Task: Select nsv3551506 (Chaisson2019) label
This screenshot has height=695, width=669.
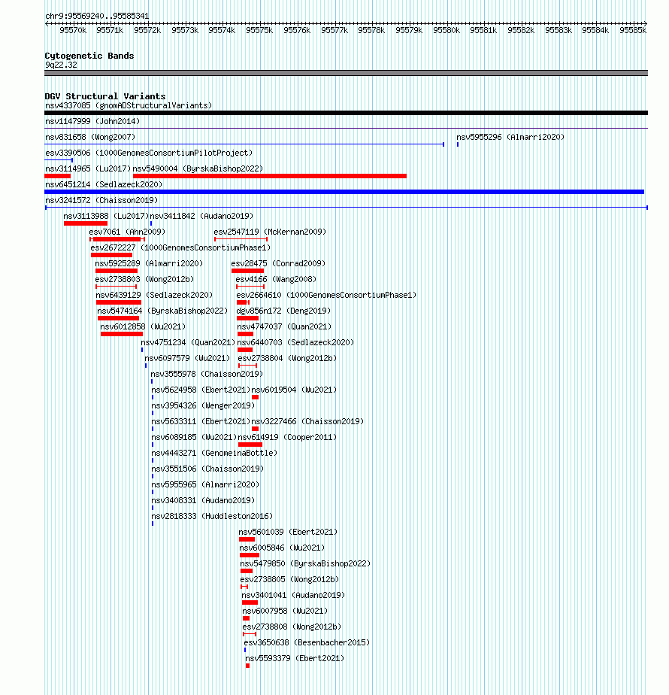Action: (207, 469)
